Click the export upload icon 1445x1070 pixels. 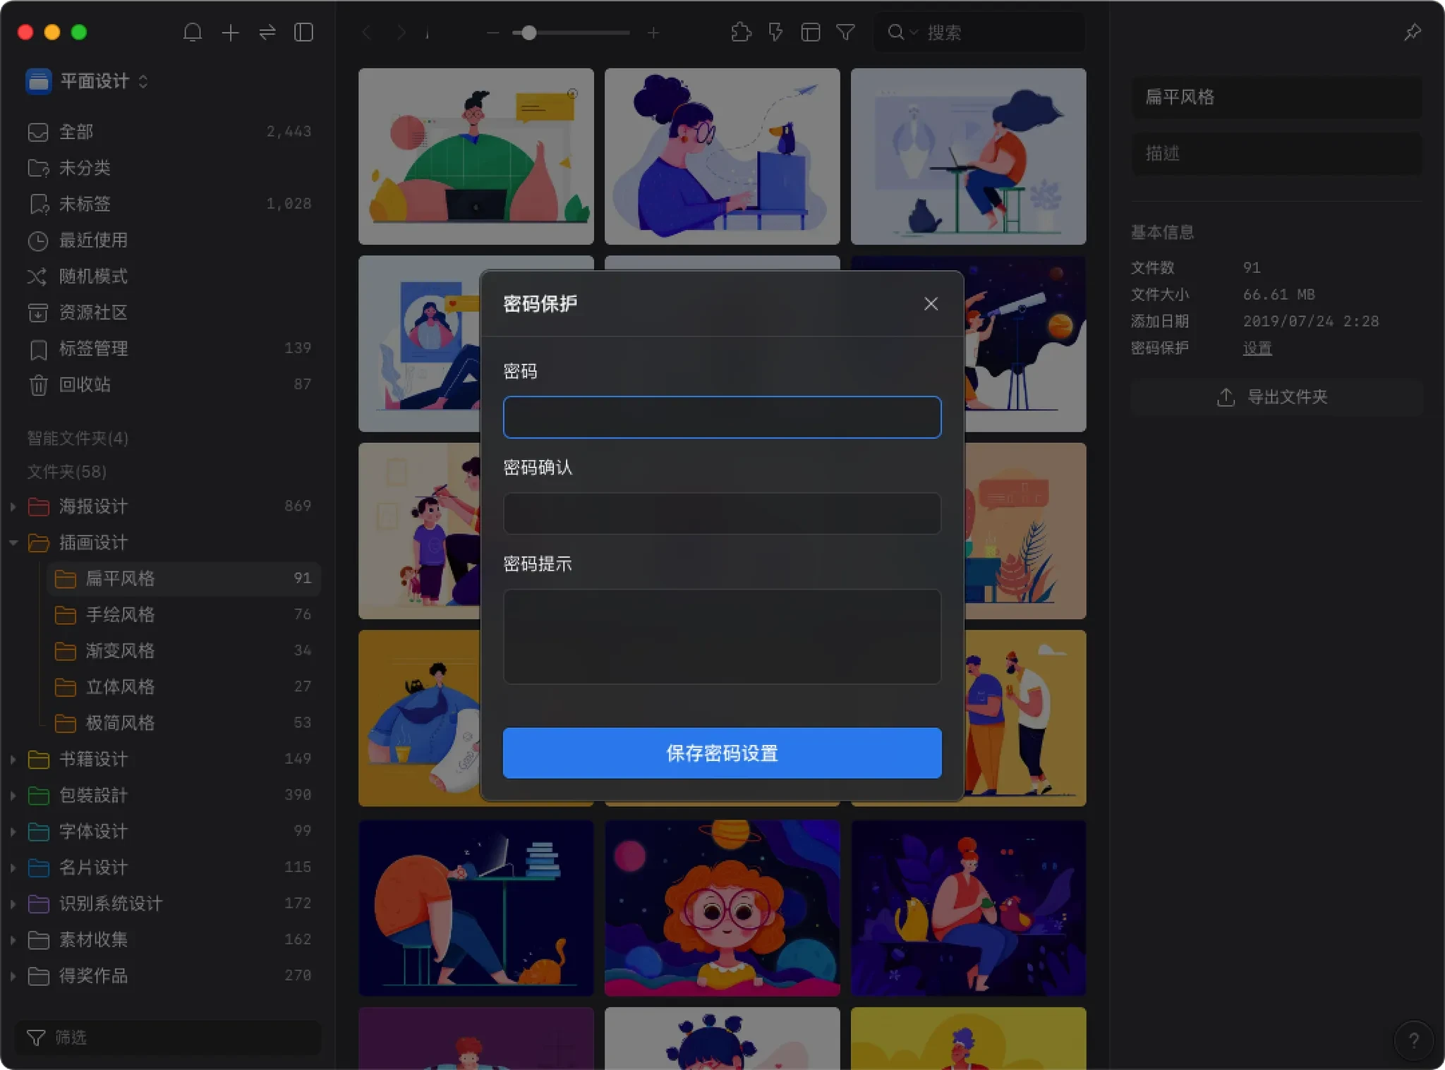(1226, 397)
